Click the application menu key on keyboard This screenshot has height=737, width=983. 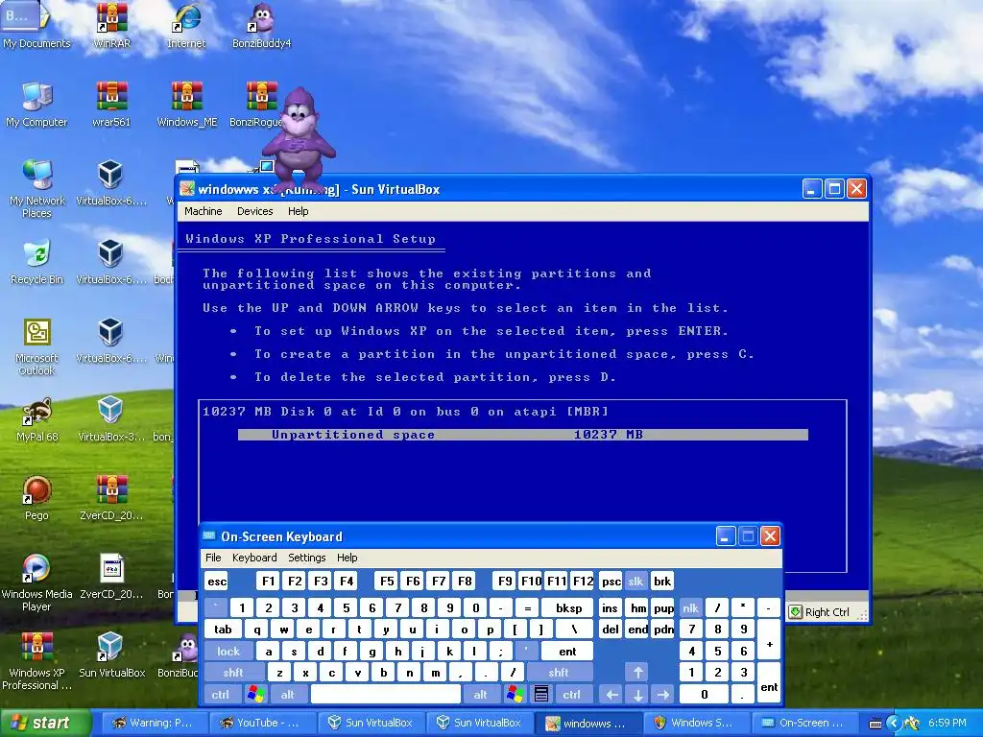(541, 695)
